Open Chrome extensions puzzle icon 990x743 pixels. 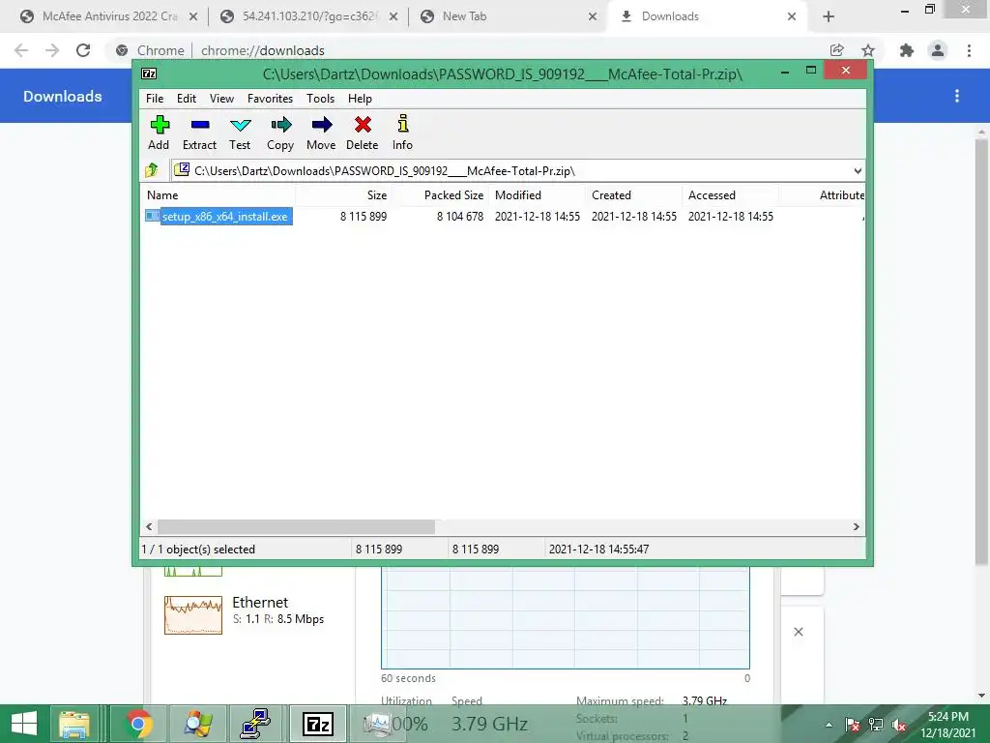907,50
